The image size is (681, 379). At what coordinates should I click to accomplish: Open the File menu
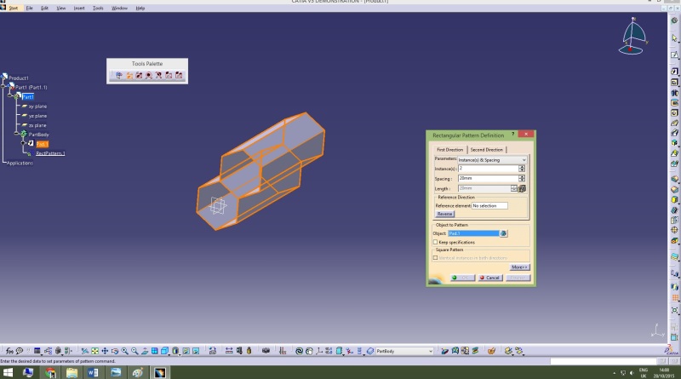point(29,8)
